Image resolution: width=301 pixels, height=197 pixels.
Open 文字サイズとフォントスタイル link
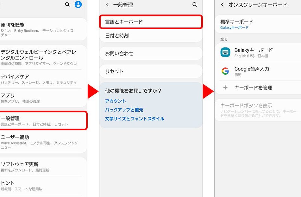tap(135, 119)
